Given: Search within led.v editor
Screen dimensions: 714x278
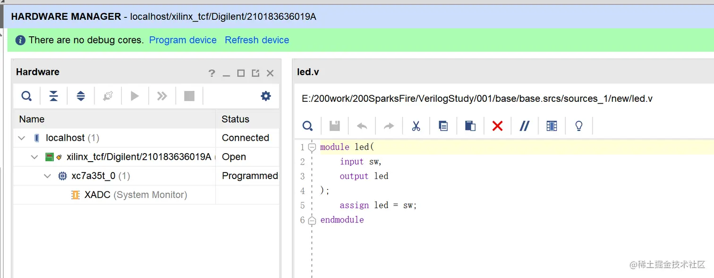Looking at the screenshot, I should (307, 126).
